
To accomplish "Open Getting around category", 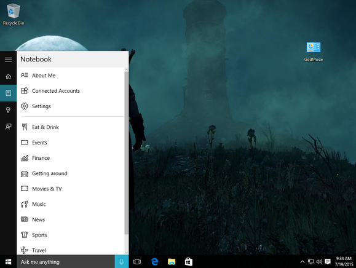I will point(71,173).
